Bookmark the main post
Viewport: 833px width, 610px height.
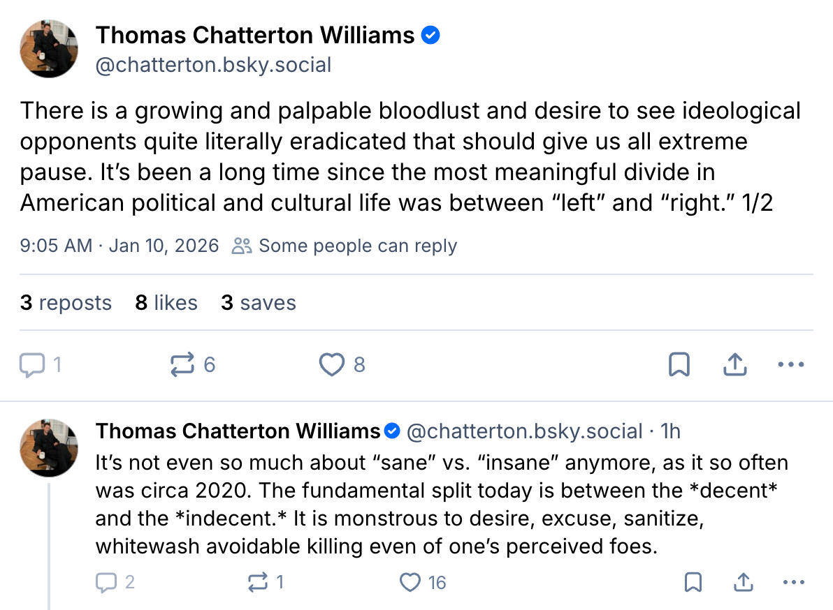(x=679, y=364)
